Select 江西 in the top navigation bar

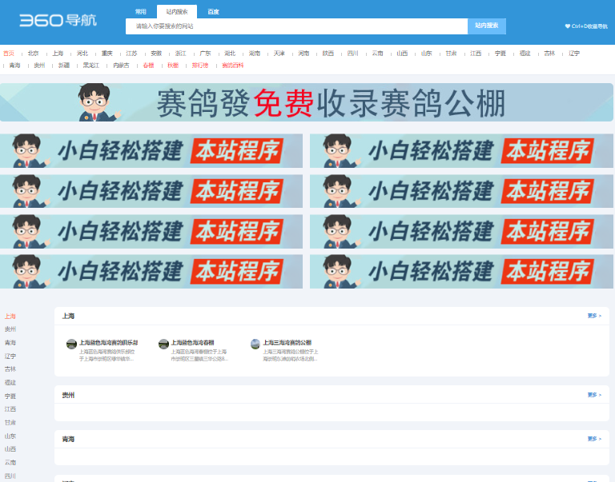tap(476, 54)
